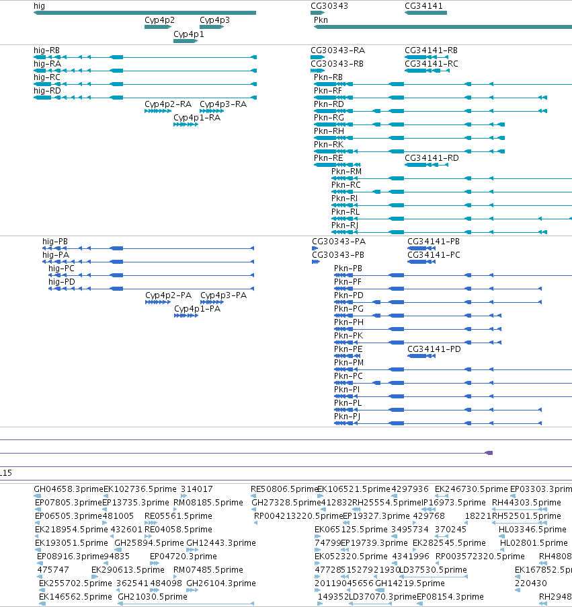The image size is (572, 607).
Task: Click the EK102736.5prime EST label
Action: [x=140, y=489]
